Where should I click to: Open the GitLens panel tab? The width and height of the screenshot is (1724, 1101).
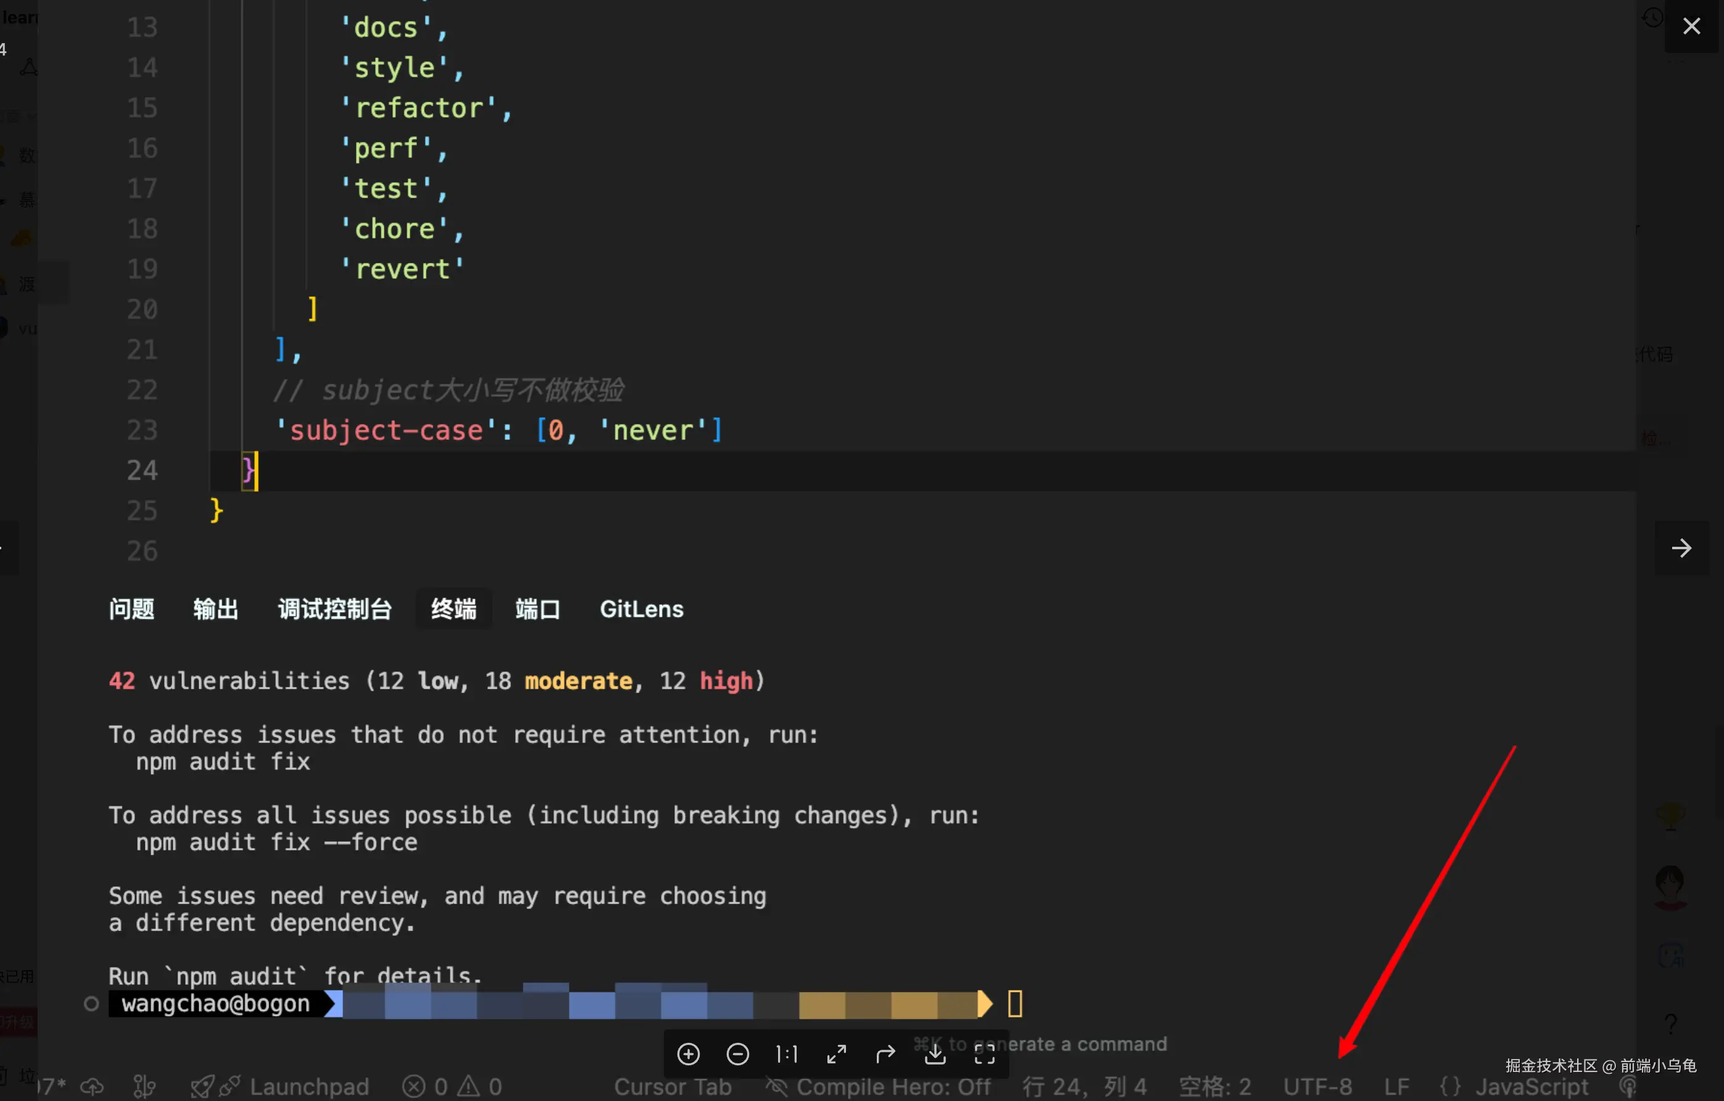pos(642,609)
